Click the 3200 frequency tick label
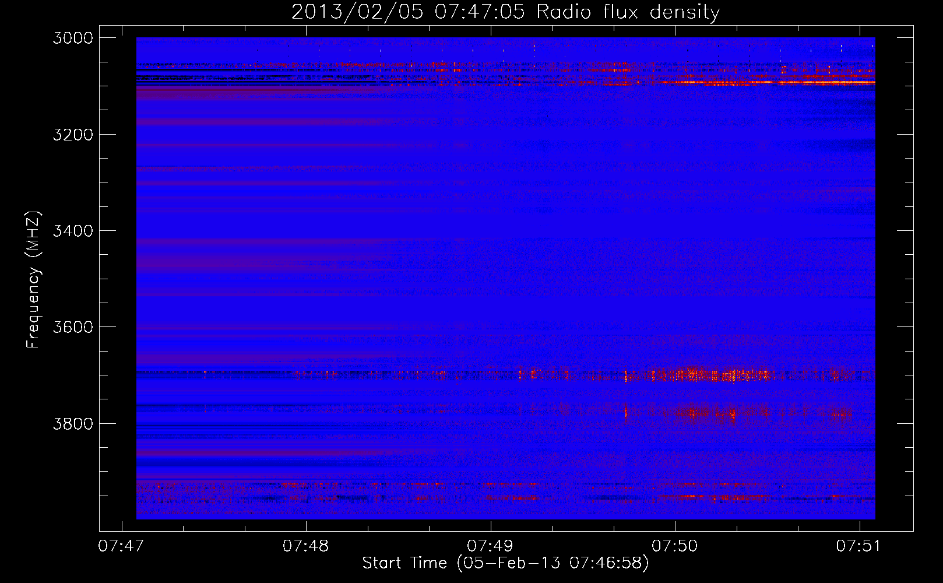The image size is (943, 583). [73, 134]
